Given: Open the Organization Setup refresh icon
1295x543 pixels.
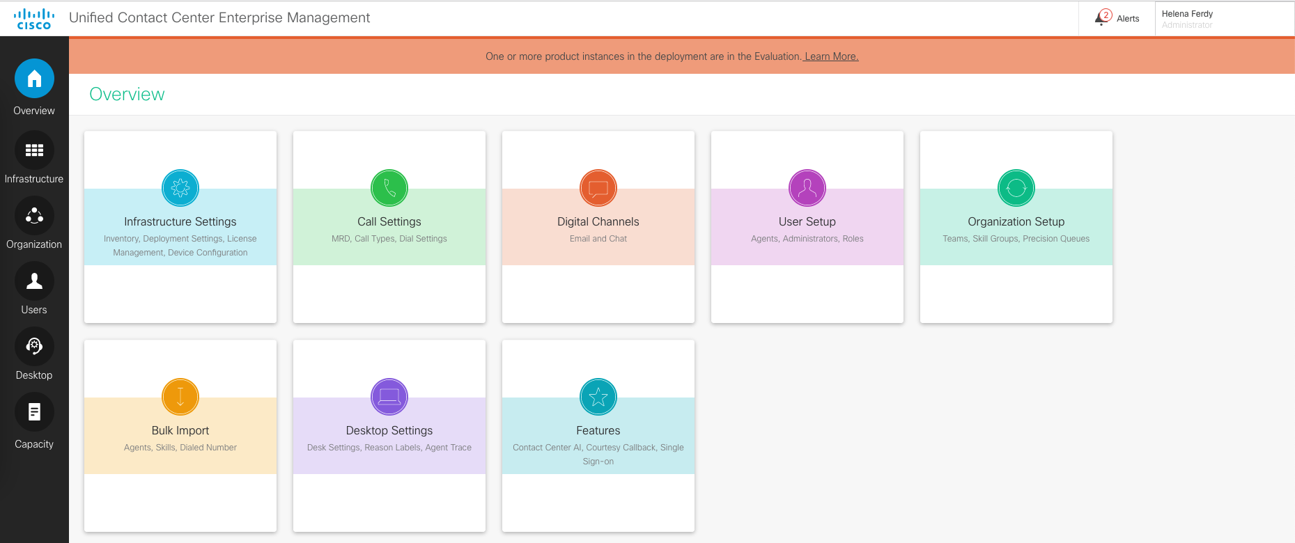Looking at the screenshot, I should click(x=1016, y=188).
